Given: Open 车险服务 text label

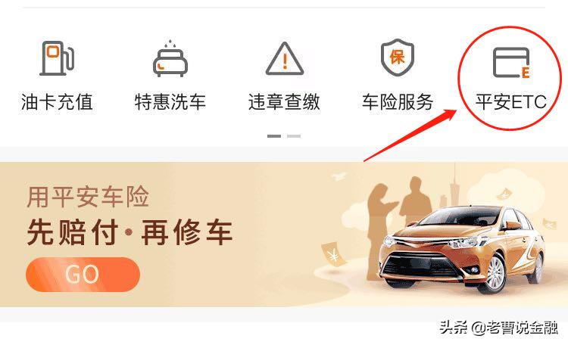Looking at the screenshot, I should pos(398,101).
